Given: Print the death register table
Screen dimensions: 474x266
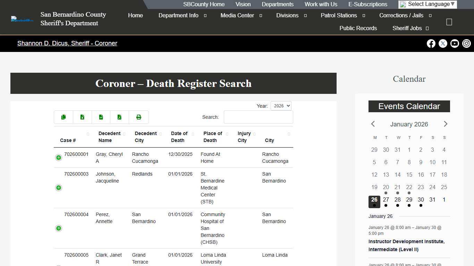Looking at the screenshot, I should [138, 117].
